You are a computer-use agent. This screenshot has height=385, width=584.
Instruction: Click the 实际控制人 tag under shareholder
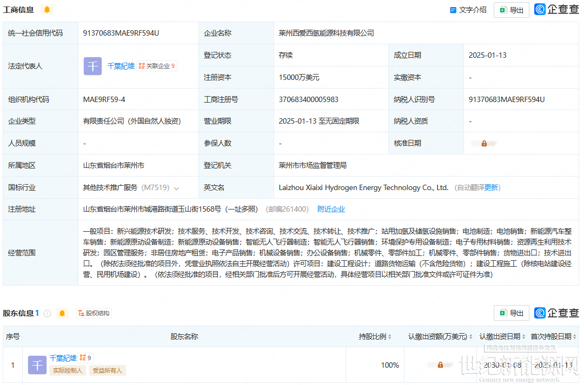click(68, 370)
